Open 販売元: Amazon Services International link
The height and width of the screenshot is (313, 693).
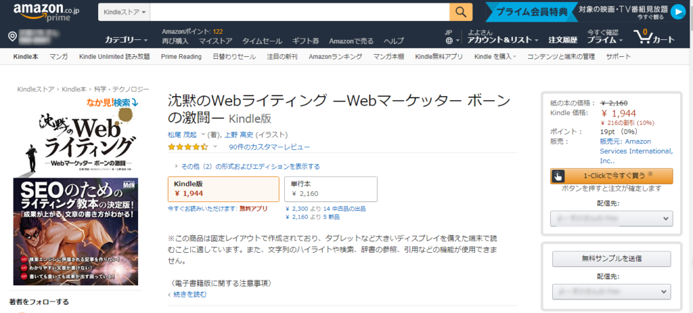point(636,151)
